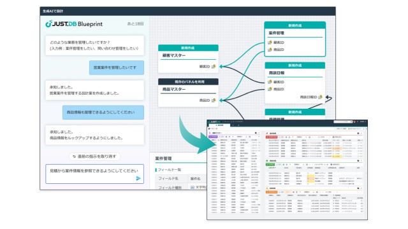408x229 pixels.
Task: Click the 文字列 field type icon
Action: pos(193,187)
